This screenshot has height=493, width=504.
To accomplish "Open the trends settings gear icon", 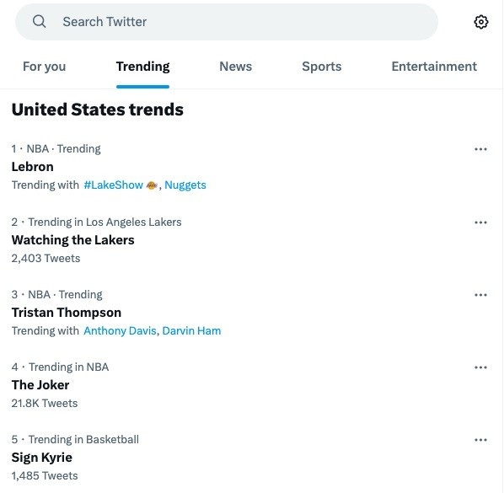I will (481, 22).
